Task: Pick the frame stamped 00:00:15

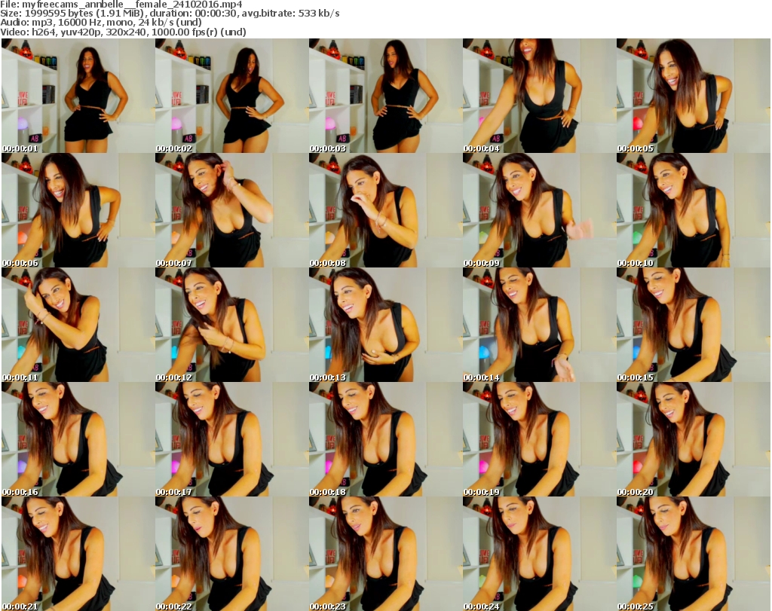Action: 693,325
